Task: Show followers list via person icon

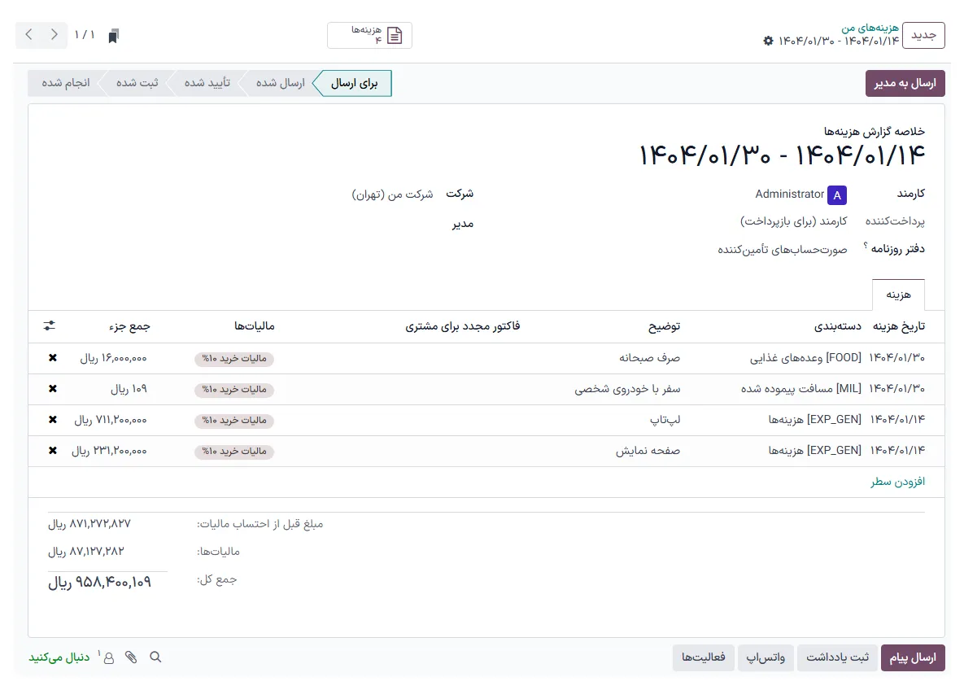Action: click(107, 657)
